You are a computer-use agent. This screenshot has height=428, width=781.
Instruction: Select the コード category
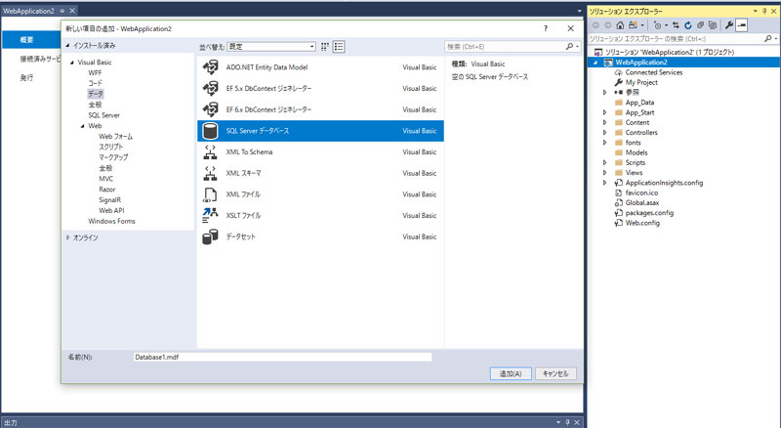95,83
